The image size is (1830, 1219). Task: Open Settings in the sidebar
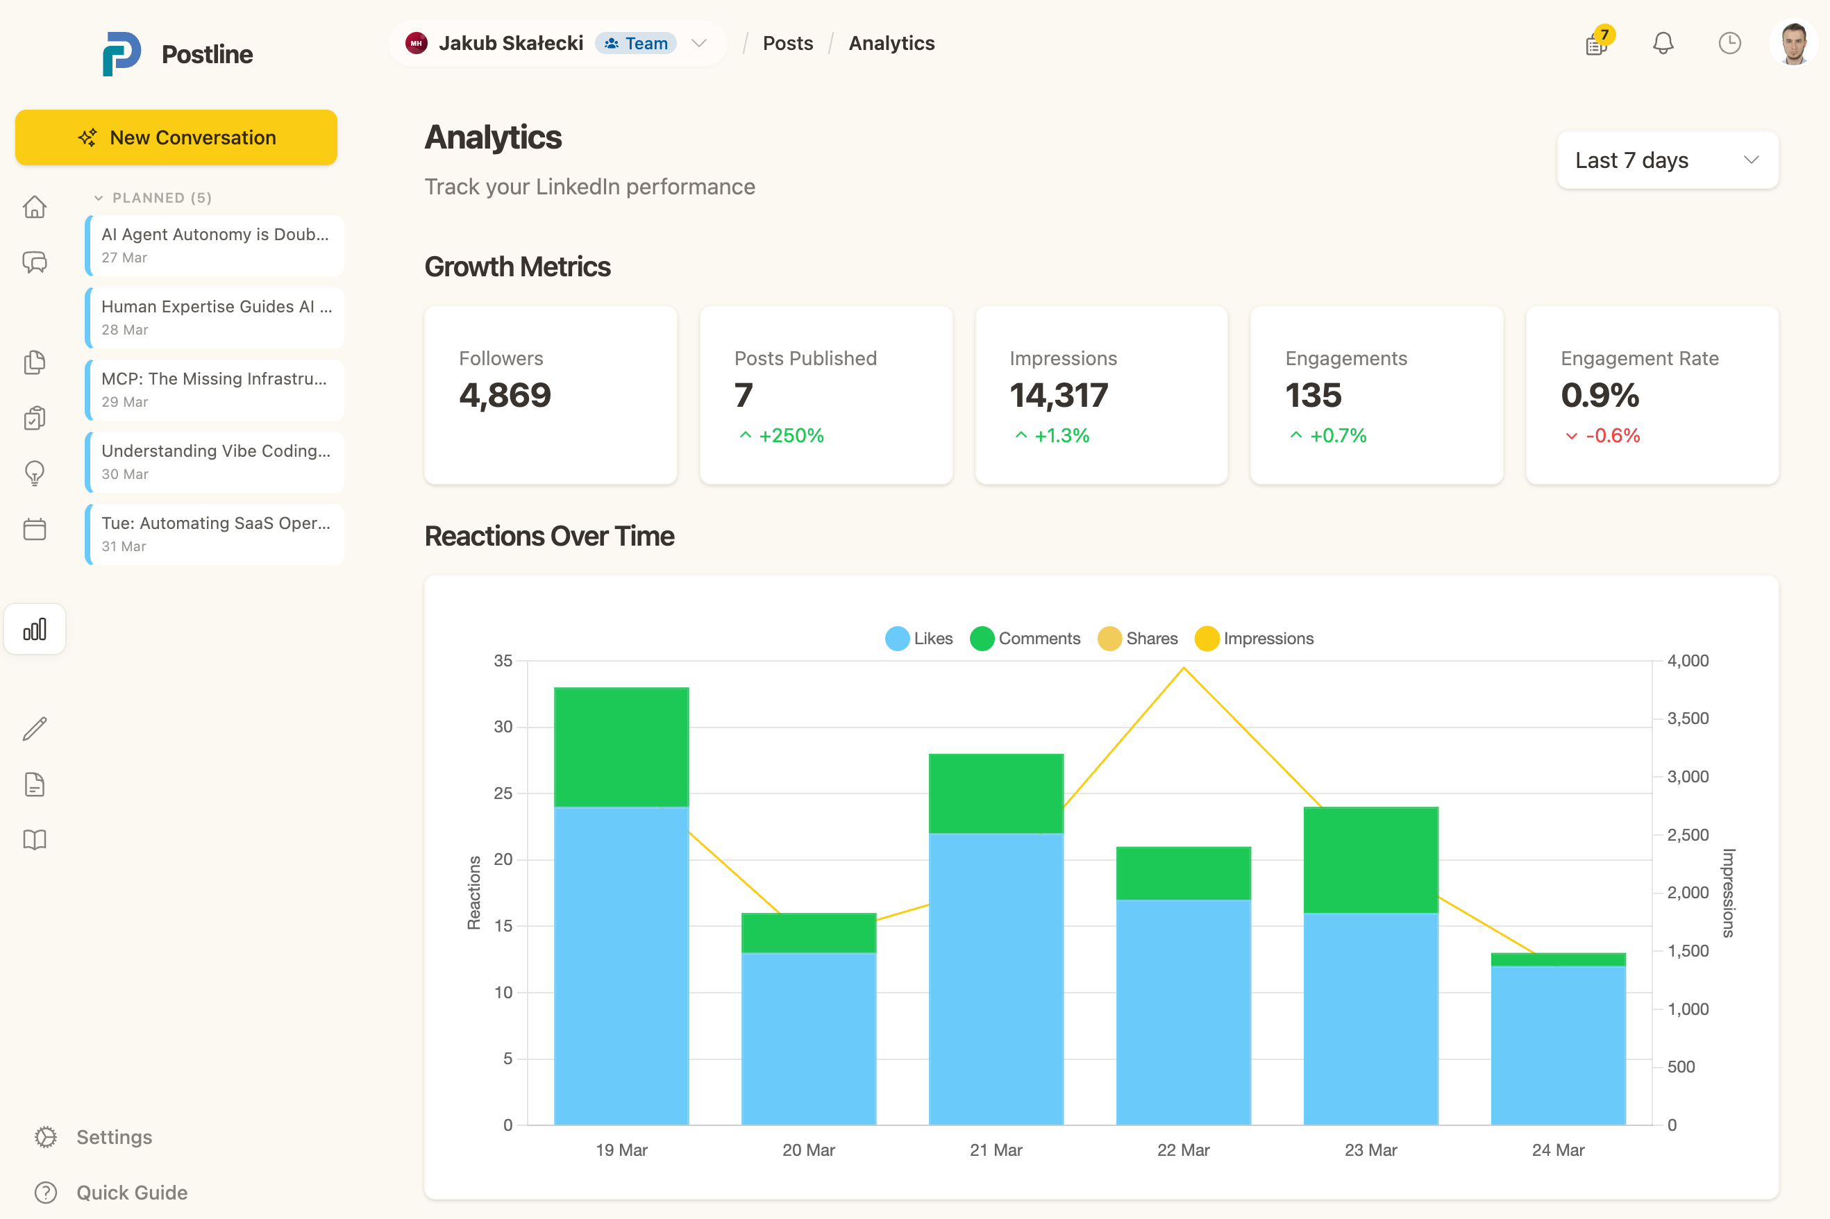click(113, 1136)
